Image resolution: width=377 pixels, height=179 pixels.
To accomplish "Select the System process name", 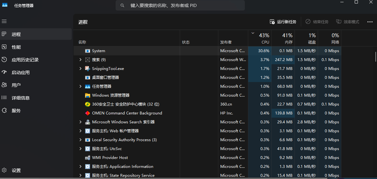I will click(98, 51).
